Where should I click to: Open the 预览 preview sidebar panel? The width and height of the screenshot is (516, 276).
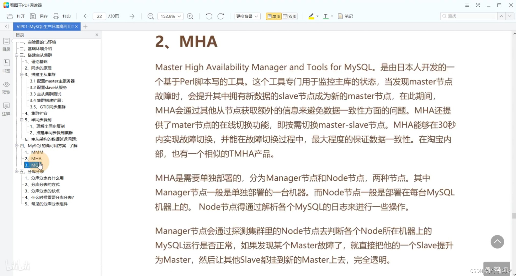pyautogui.click(x=6, y=88)
